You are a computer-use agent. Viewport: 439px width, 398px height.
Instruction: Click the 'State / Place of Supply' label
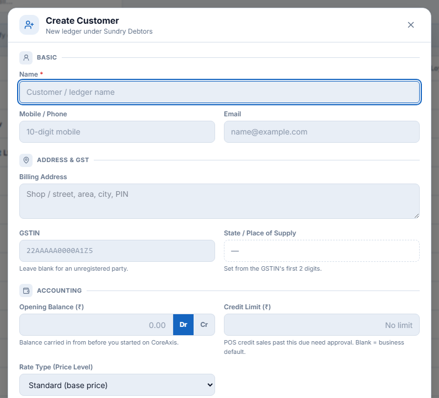[x=260, y=233]
